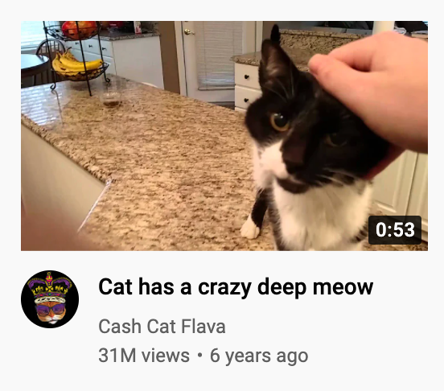Click the 6 years ago upload date

click(259, 356)
